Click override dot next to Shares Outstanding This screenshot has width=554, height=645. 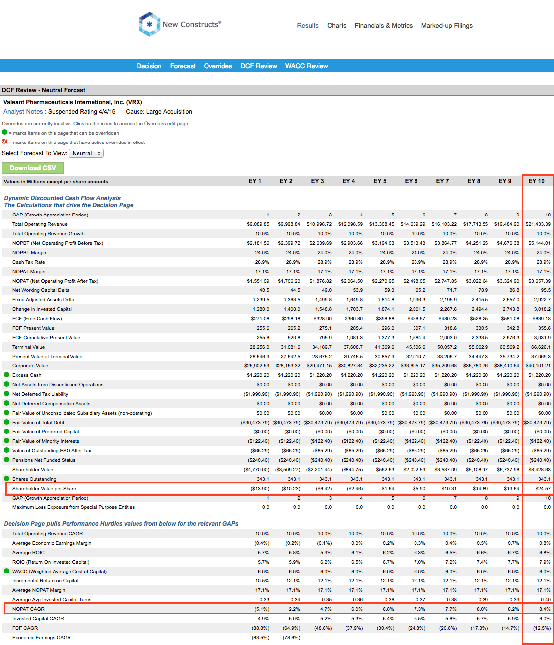[x=7, y=479]
